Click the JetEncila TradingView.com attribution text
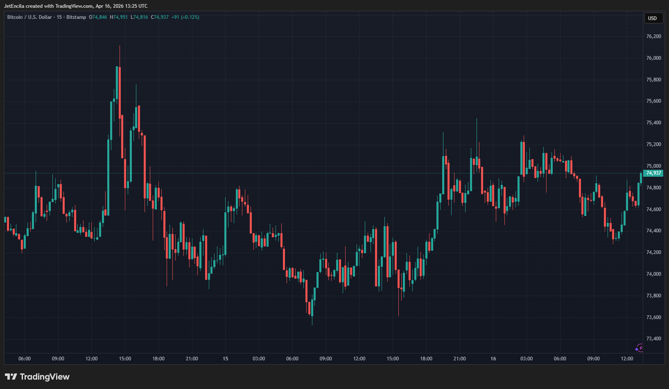 [x=76, y=6]
